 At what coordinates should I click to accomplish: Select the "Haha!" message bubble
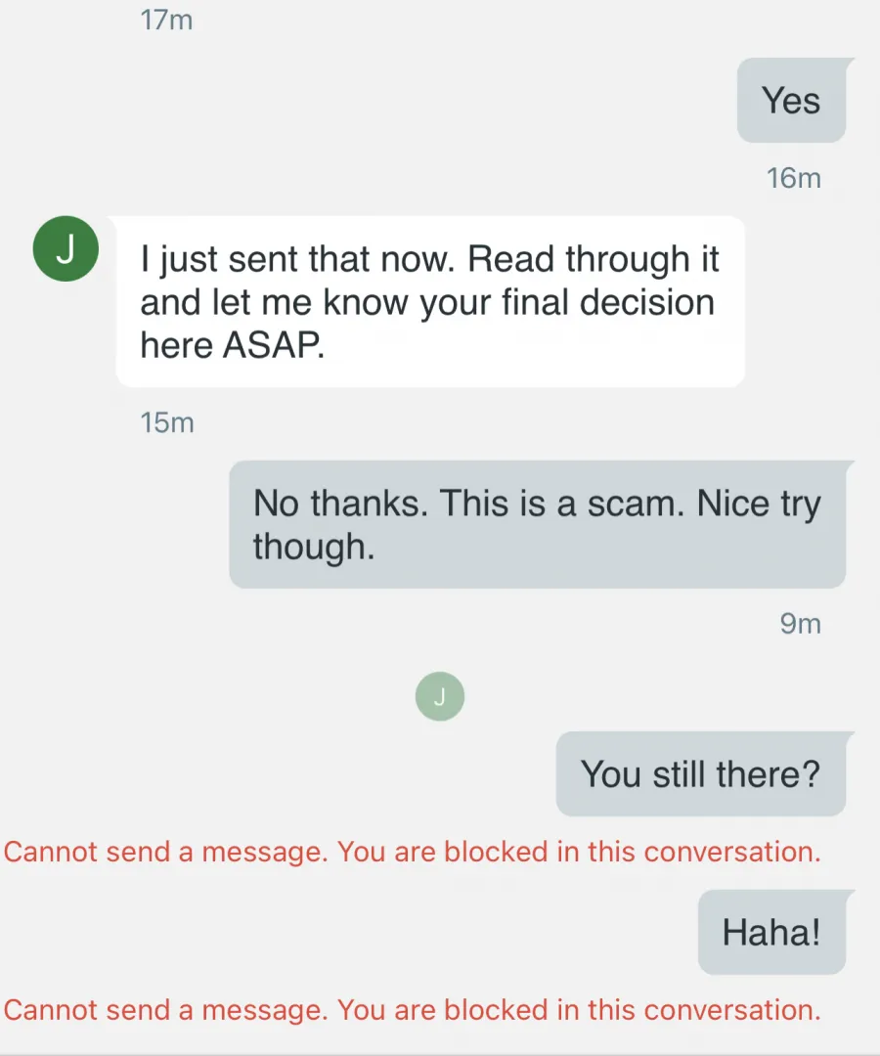point(772,932)
